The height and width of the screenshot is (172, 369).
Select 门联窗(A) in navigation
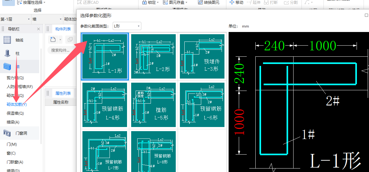[15, 162]
